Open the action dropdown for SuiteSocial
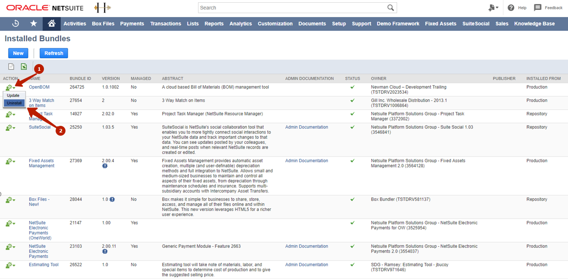This screenshot has width=568, height=279. (10, 128)
